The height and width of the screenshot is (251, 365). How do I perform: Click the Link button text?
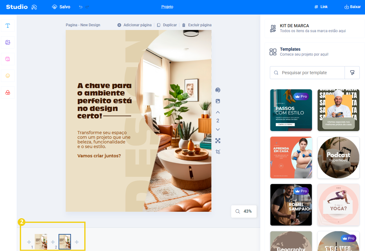324,7
